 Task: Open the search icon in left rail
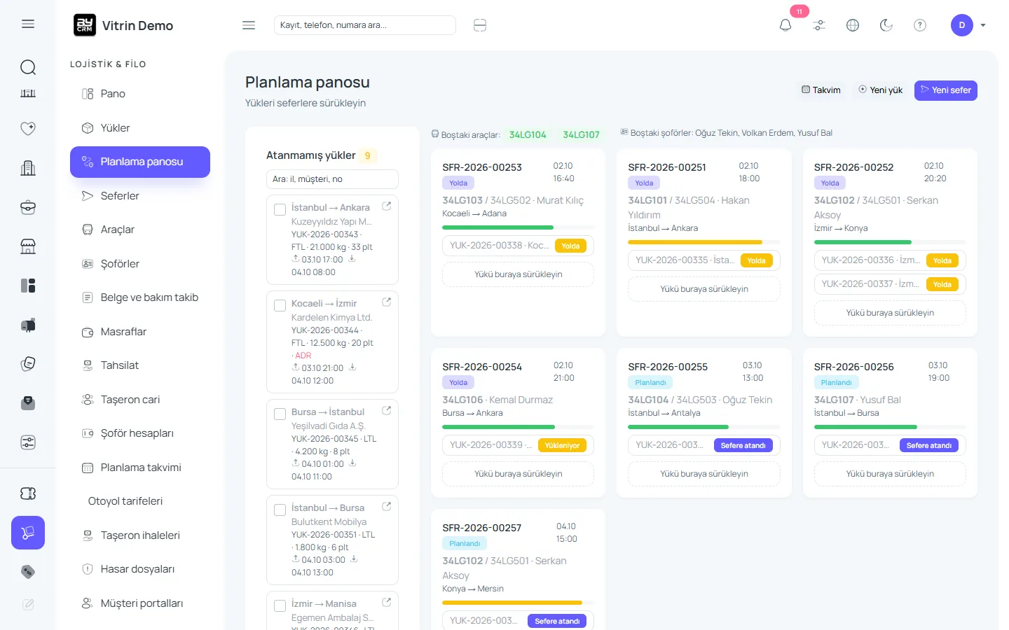coord(28,67)
